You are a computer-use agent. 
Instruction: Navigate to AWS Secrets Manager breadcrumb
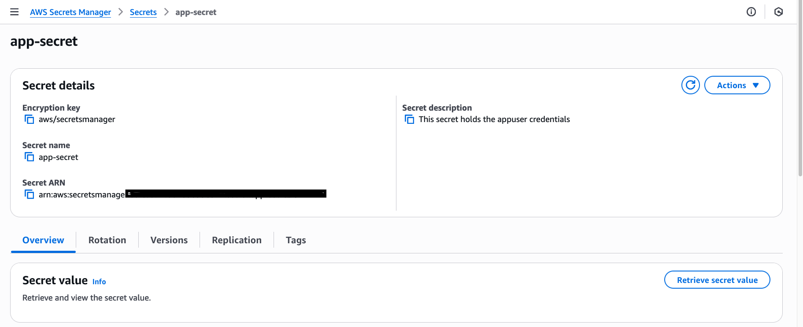tap(70, 12)
